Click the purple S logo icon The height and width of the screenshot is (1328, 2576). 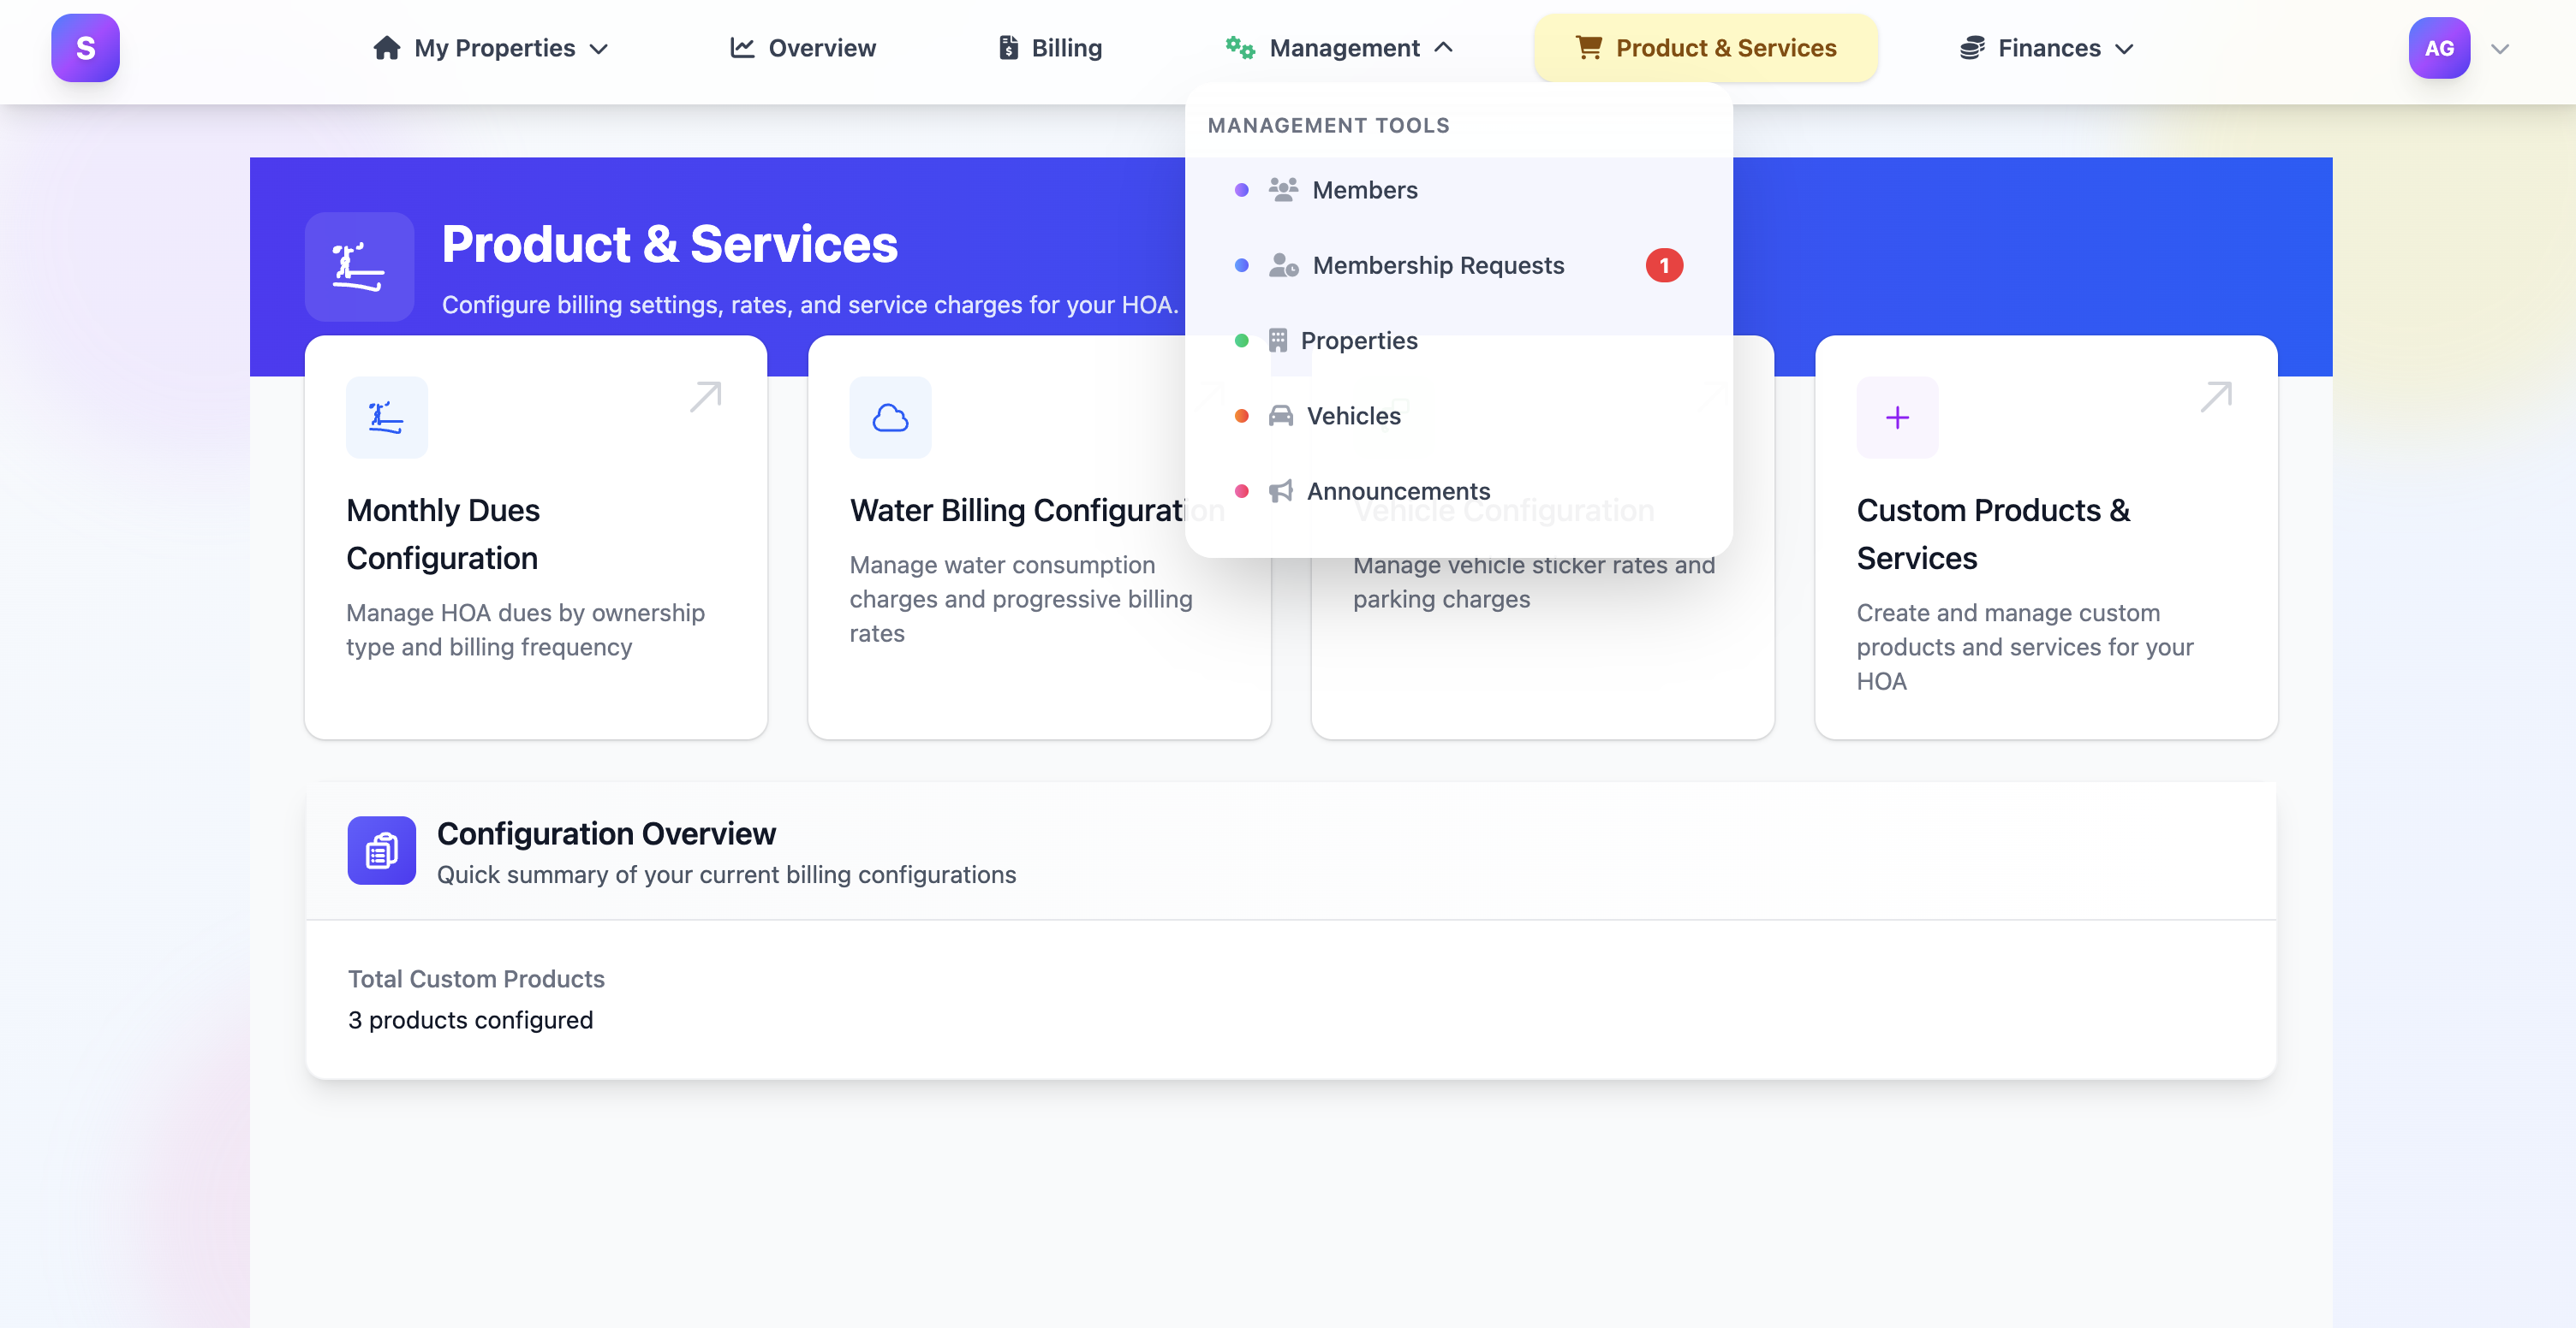85,48
